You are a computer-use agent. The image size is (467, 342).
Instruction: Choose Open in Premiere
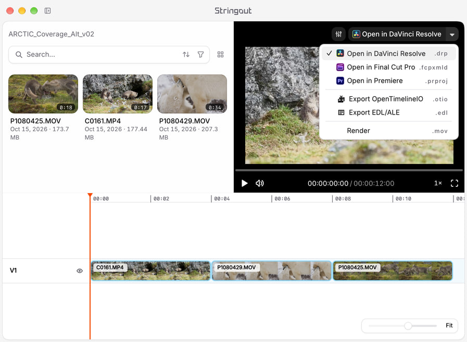[389, 81]
